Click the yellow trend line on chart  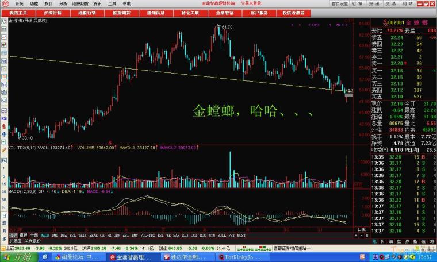tap(172, 74)
